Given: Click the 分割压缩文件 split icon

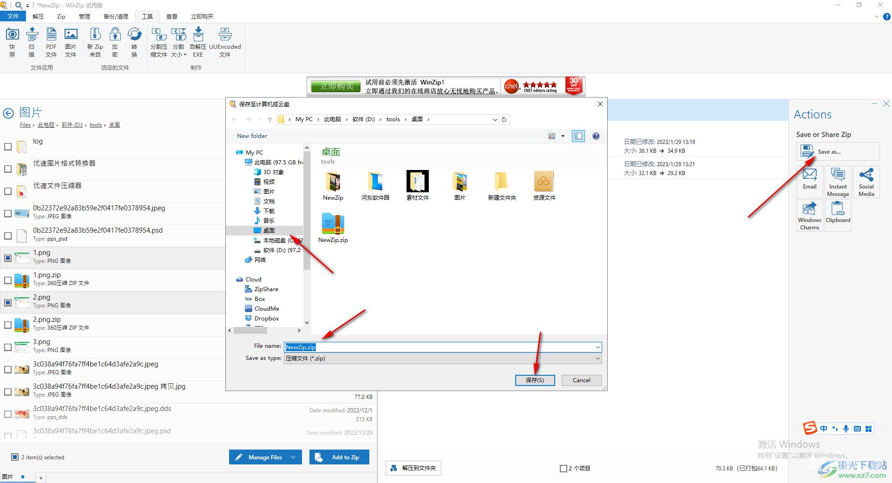Looking at the screenshot, I should (159, 42).
